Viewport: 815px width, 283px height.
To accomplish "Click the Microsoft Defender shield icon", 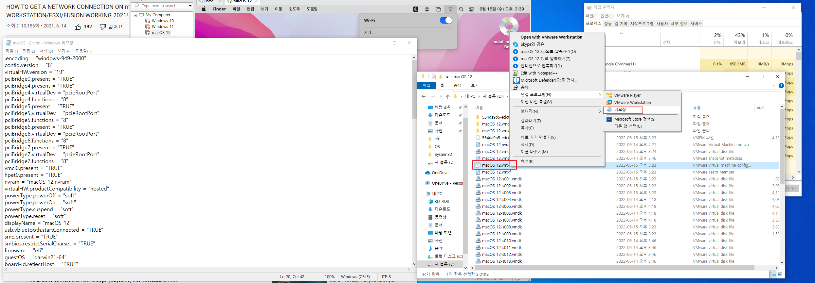I will point(516,80).
